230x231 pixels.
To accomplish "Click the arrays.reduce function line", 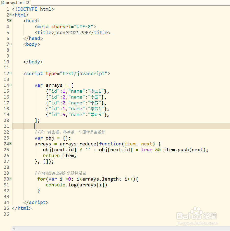I will click(x=98, y=144).
